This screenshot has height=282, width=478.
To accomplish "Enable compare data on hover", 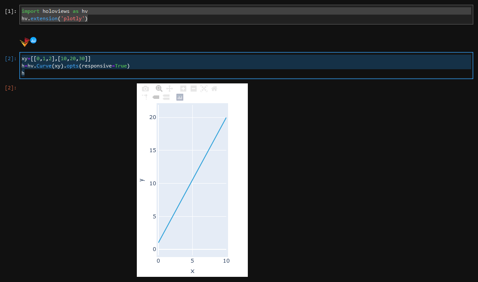I will [166, 97].
